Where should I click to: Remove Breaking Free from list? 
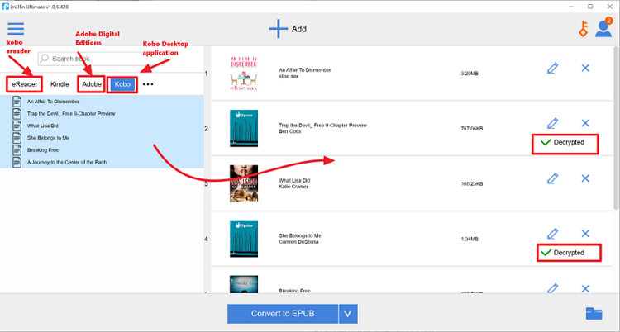pyautogui.click(x=585, y=288)
